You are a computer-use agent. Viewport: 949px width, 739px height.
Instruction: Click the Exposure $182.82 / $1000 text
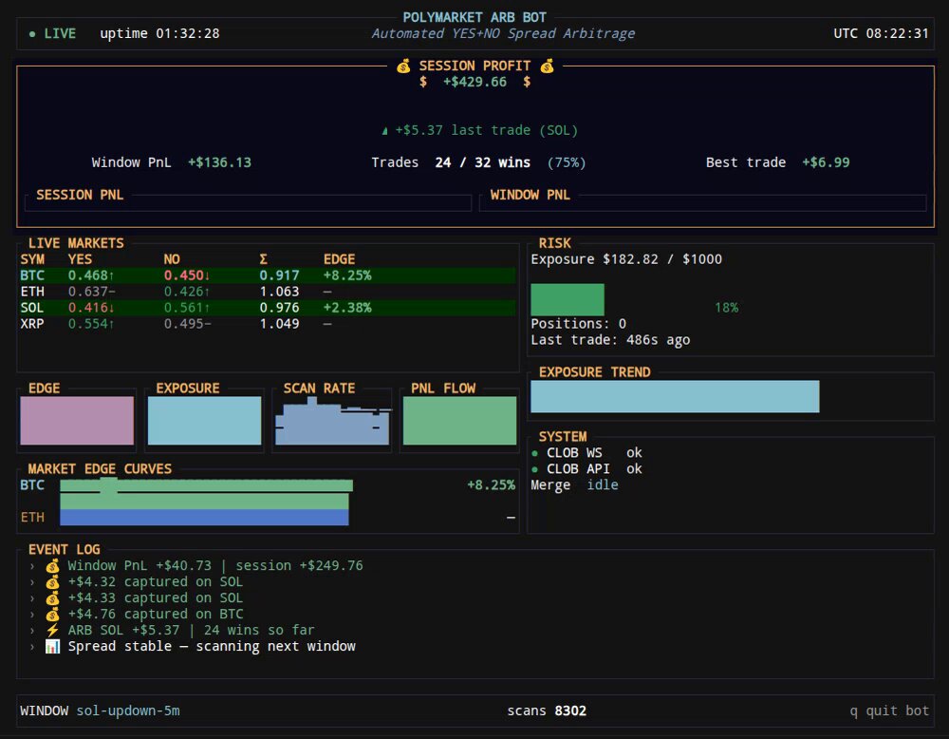click(x=626, y=259)
